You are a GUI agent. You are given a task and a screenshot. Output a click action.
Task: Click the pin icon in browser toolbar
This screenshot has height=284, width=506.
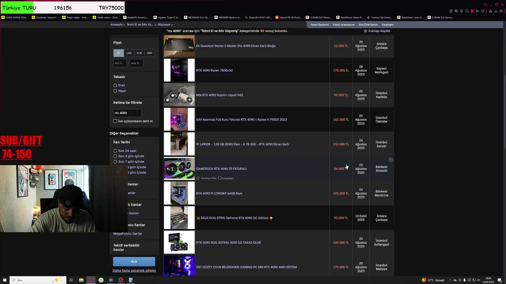coord(461,11)
